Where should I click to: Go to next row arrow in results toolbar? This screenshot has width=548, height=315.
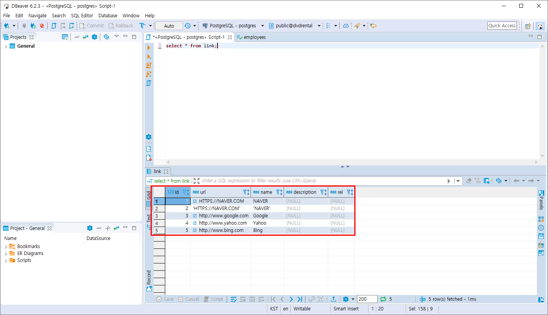[291, 299]
